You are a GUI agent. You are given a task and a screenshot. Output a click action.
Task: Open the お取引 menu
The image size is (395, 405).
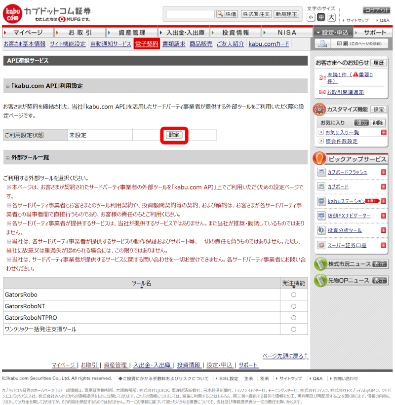80,33
